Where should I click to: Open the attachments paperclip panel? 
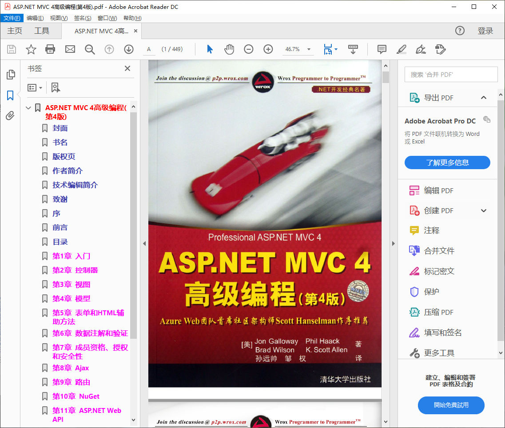click(x=10, y=115)
